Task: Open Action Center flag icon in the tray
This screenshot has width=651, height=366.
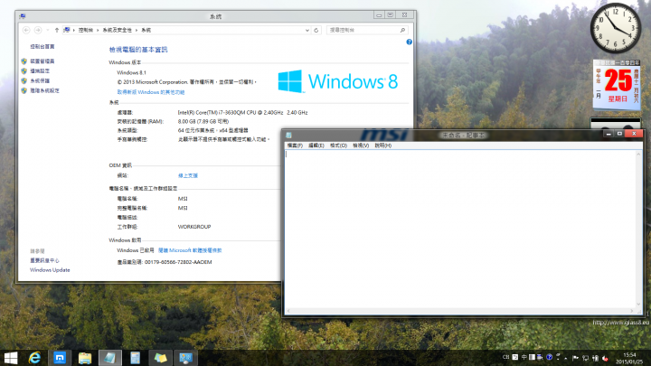Action: click(x=575, y=358)
